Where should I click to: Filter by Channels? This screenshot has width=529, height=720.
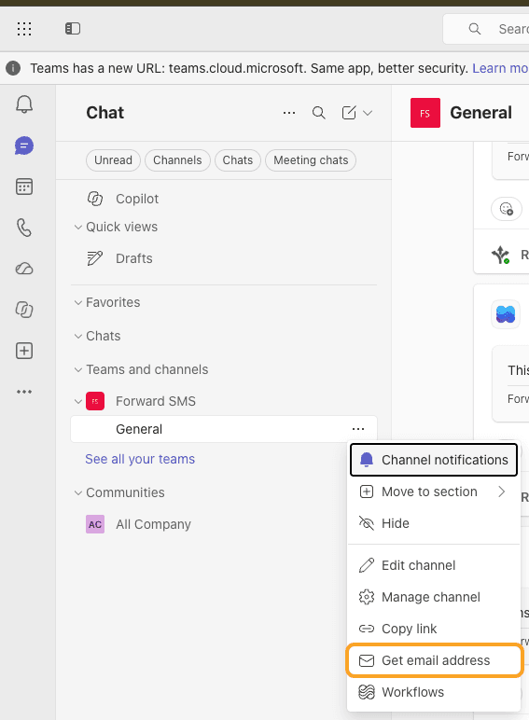(x=177, y=160)
